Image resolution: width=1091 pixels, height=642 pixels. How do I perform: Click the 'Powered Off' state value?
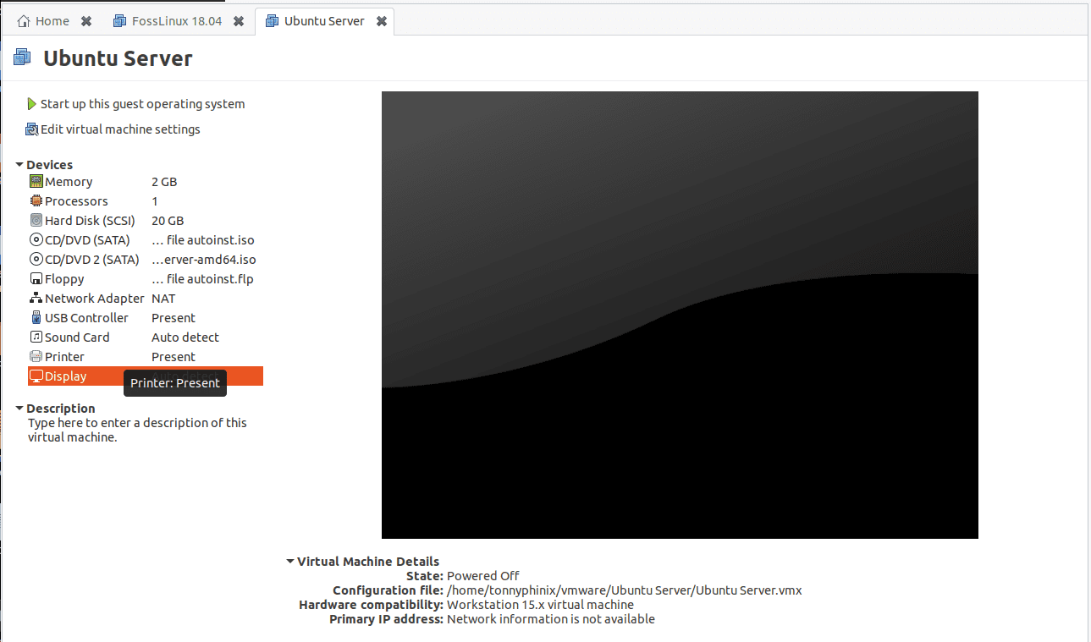coord(483,576)
